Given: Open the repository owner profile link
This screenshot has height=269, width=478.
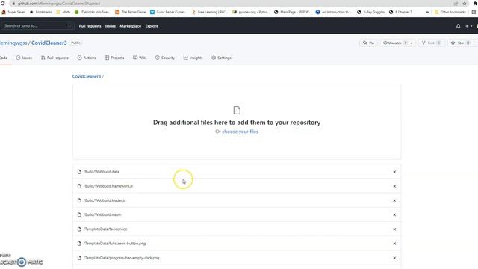Looking at the screenshot, I should 13,43.
